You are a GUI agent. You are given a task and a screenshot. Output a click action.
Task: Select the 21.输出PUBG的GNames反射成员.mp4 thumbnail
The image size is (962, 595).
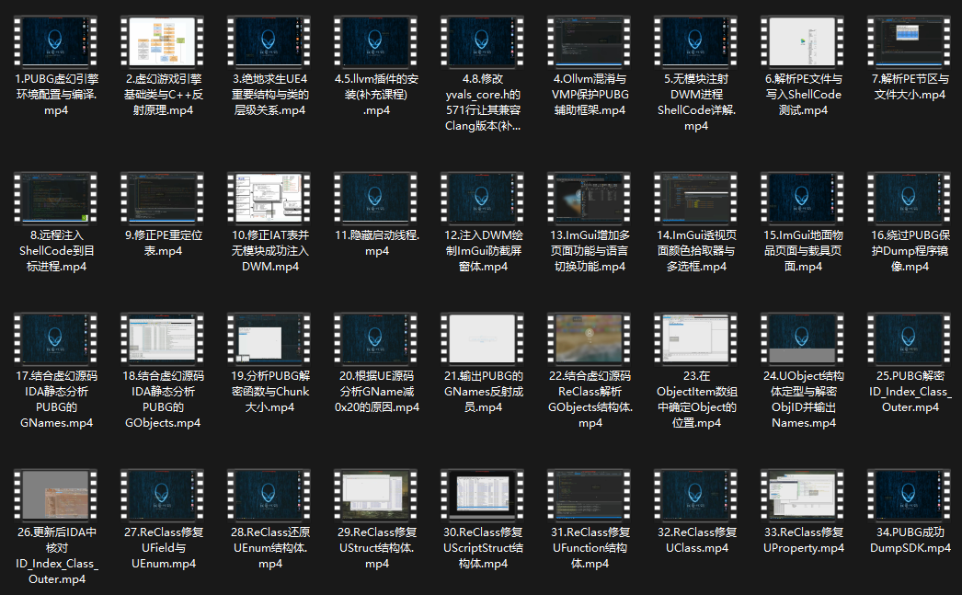pos(483,340)
